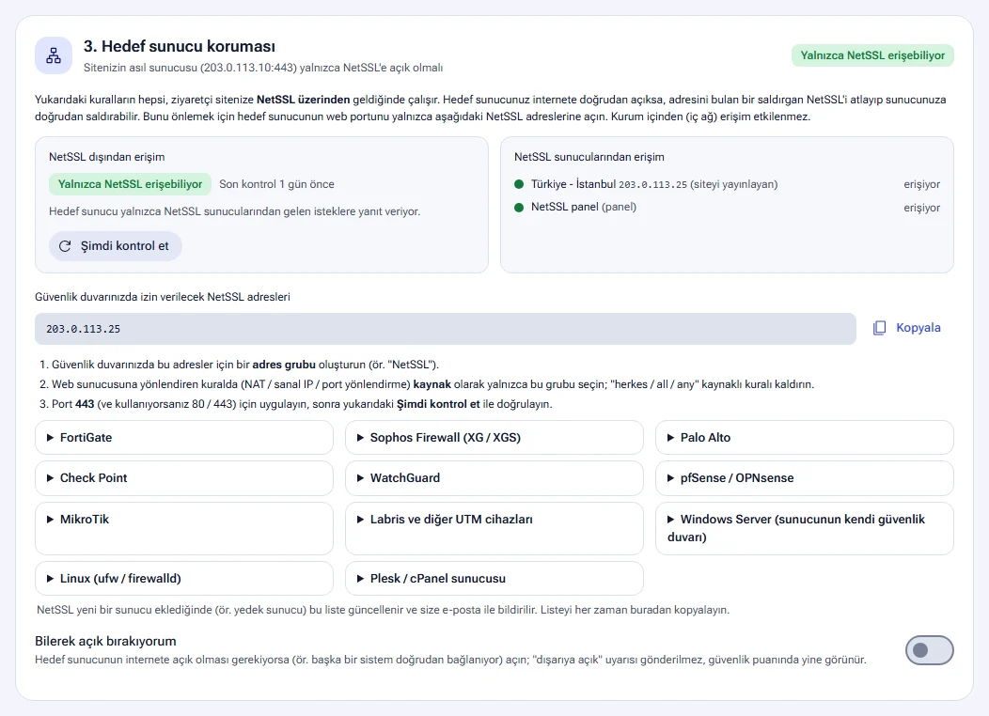
Task: Select the 203.0.113.25 address field
Action: (446, 329)
